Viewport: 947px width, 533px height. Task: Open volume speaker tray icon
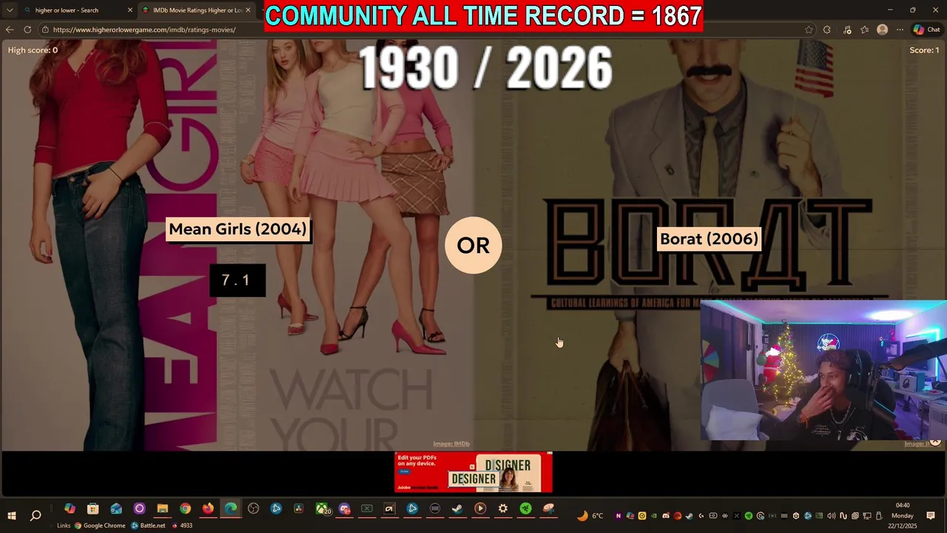pyautogui.click(x=832, y=516)
